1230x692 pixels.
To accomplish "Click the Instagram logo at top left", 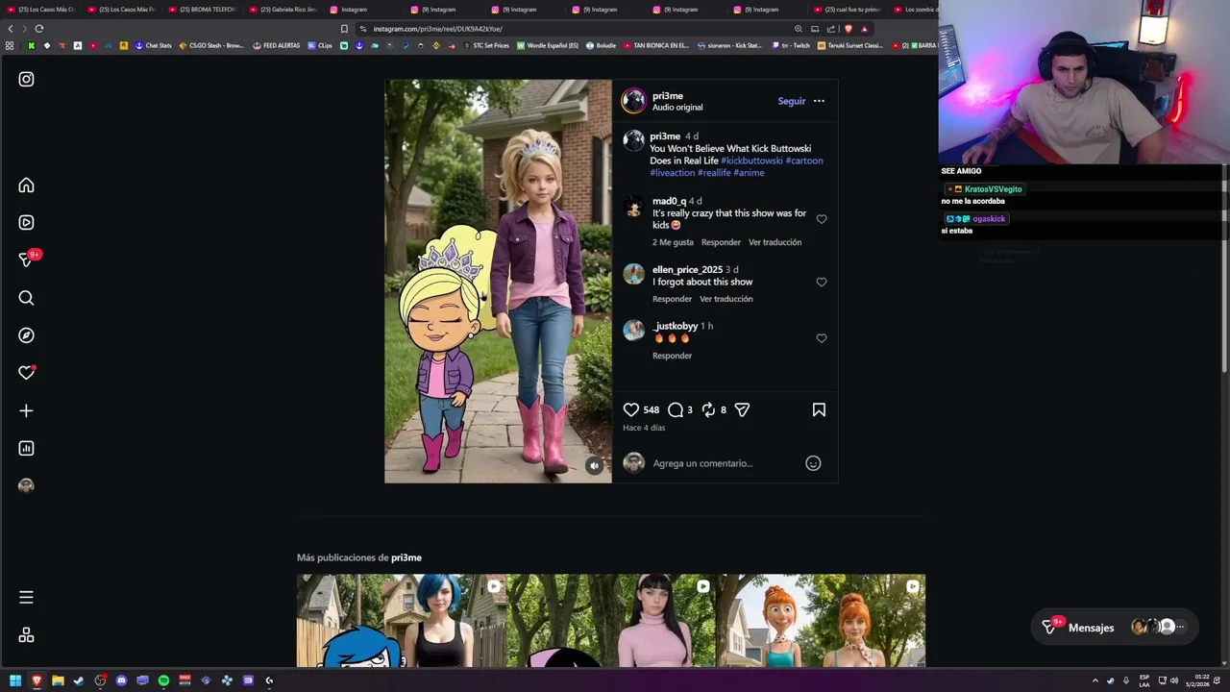I will 26,80.
